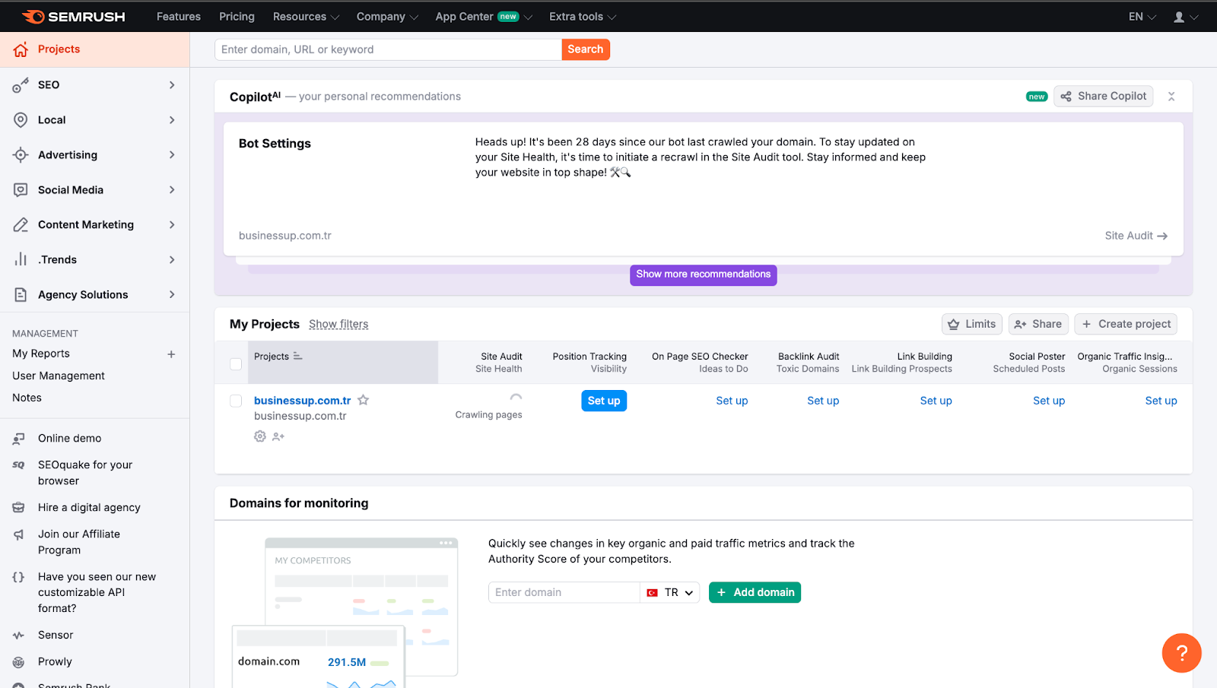Star the businessup.com.tr project

pyautogui.click(x=364, y=400)
